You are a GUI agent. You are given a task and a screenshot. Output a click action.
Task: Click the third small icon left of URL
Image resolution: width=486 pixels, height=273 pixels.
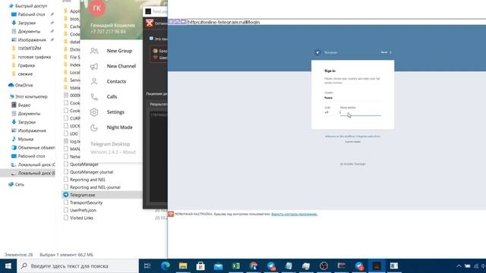183,22
